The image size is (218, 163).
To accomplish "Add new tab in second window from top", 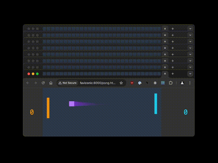I will click(x=173, y=35).
